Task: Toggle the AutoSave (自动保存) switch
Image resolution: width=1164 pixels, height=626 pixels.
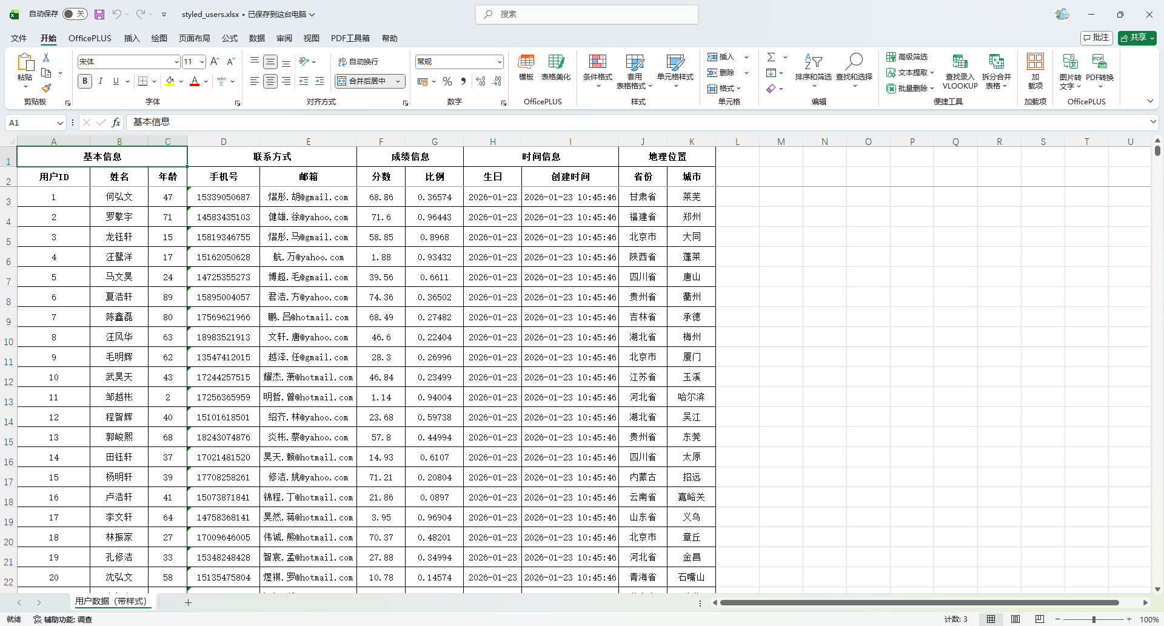Action: (x=75, y=14)
